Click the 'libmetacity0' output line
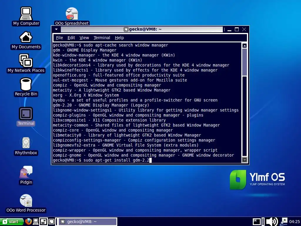 (x=127, y=135)
